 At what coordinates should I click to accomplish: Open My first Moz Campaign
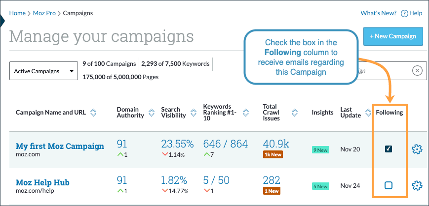coord(60,146)
